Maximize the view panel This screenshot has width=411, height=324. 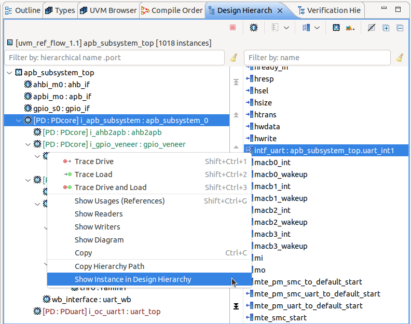click(x=398, y=9)
